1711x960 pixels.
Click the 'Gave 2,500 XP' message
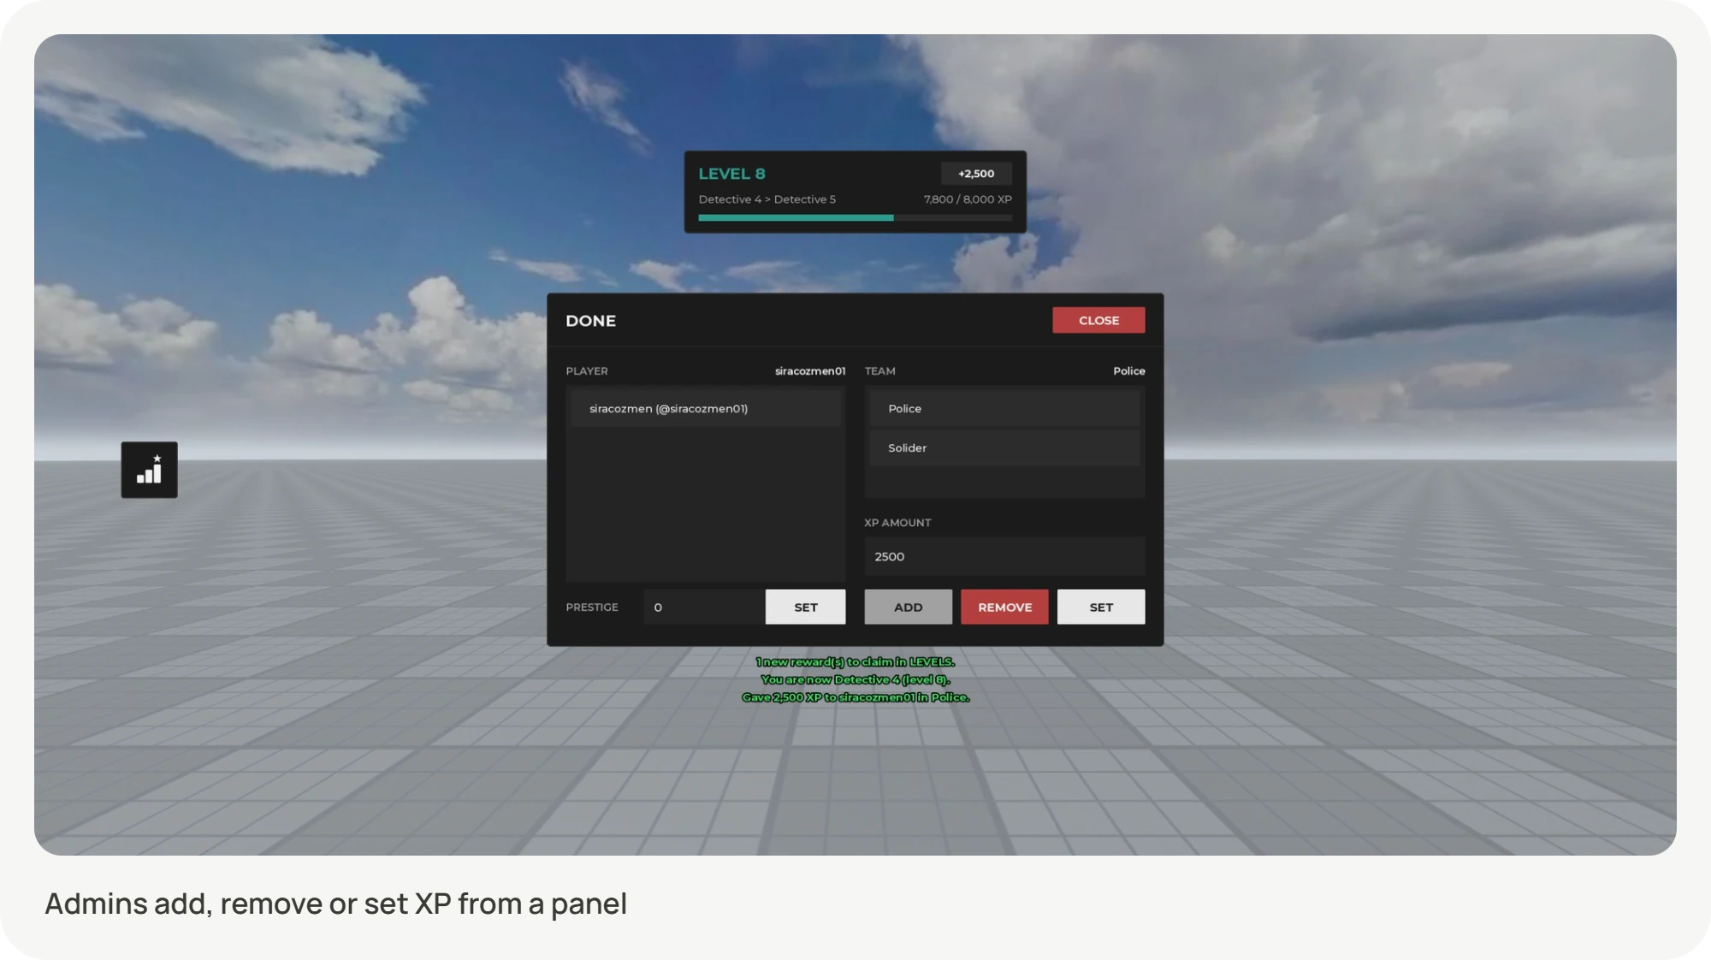coord(855,697)
